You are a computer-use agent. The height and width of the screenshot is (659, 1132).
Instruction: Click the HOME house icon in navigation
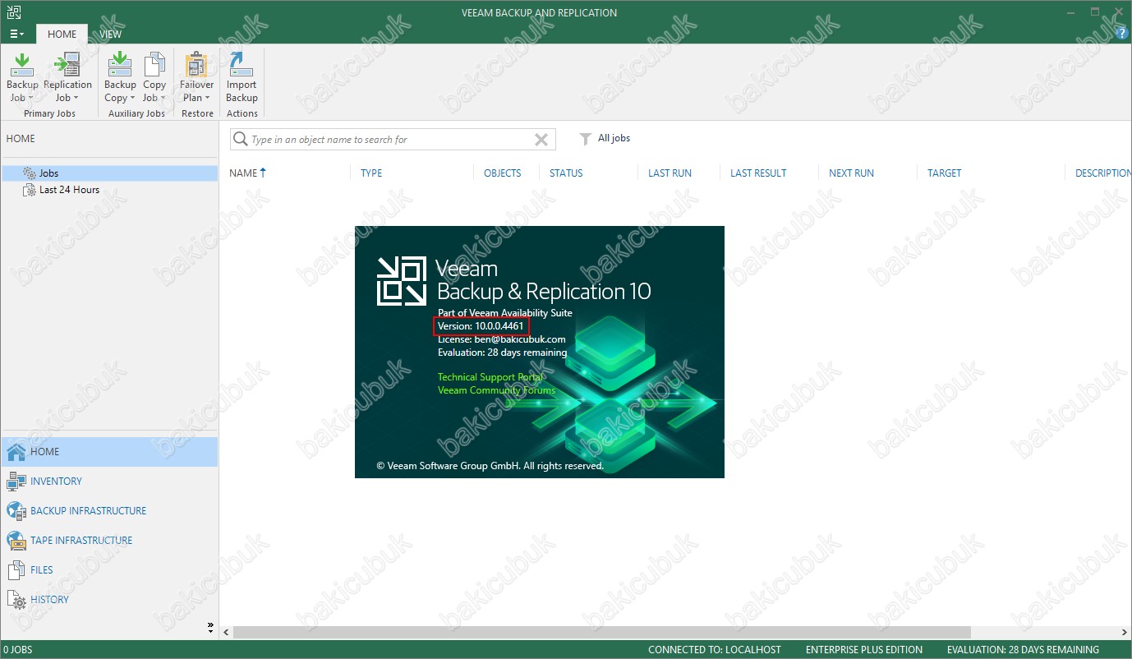[x=16, y=452]
